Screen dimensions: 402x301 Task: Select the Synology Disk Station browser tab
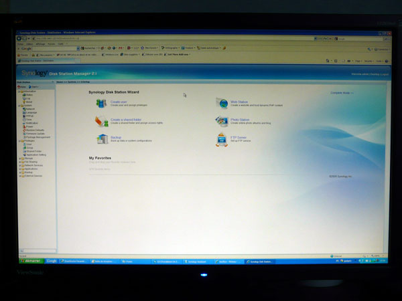pos(49,61)
